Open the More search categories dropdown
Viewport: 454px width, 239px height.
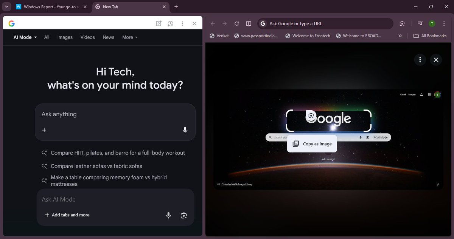tap(129, 37)
